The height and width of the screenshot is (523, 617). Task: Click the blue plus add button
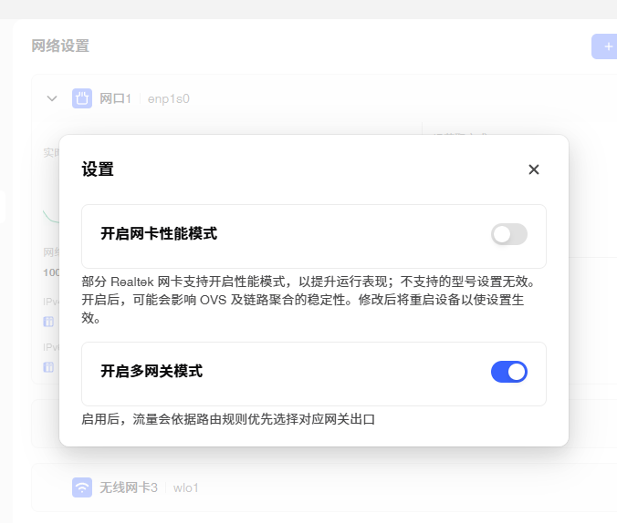click(x=605, y=46)
